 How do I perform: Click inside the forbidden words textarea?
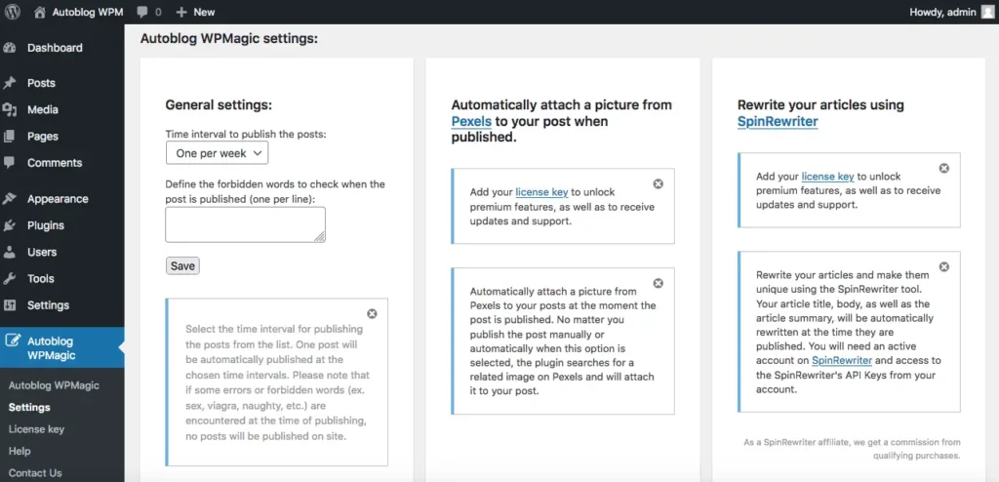coord(245,224)
